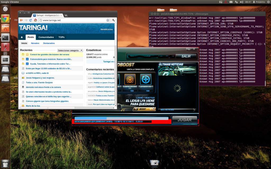271x169 pixels.
Task: Switch to the Comunidades tab
Action: point(46,37)
